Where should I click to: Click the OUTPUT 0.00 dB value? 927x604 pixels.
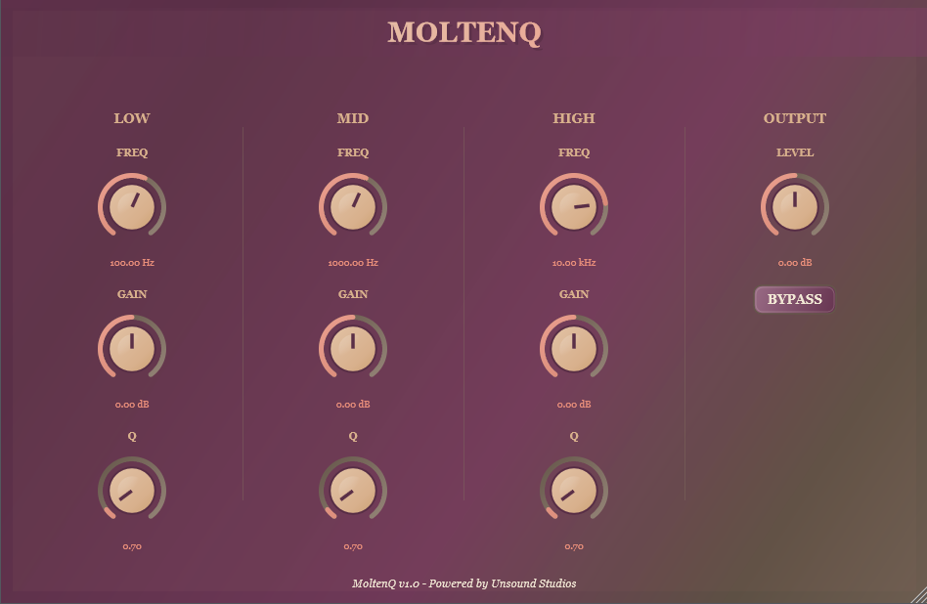point(795,262)
